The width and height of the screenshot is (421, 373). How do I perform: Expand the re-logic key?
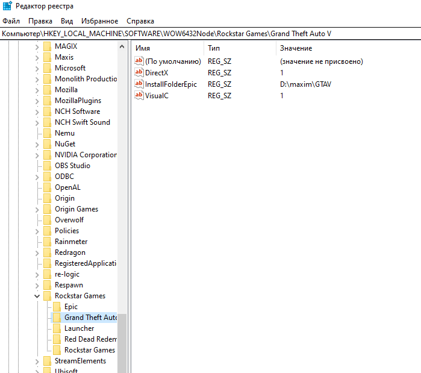click(37, 275)
